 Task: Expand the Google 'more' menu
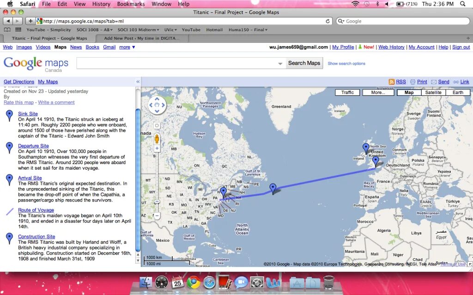(x=127, y=47)
